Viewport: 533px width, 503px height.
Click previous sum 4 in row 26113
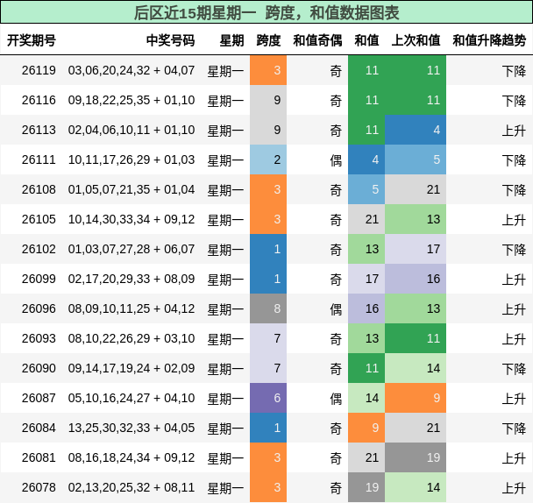pos(416,130)
